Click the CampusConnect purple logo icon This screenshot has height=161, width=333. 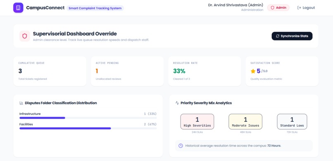pyautogui.click(x=18, y=7)
